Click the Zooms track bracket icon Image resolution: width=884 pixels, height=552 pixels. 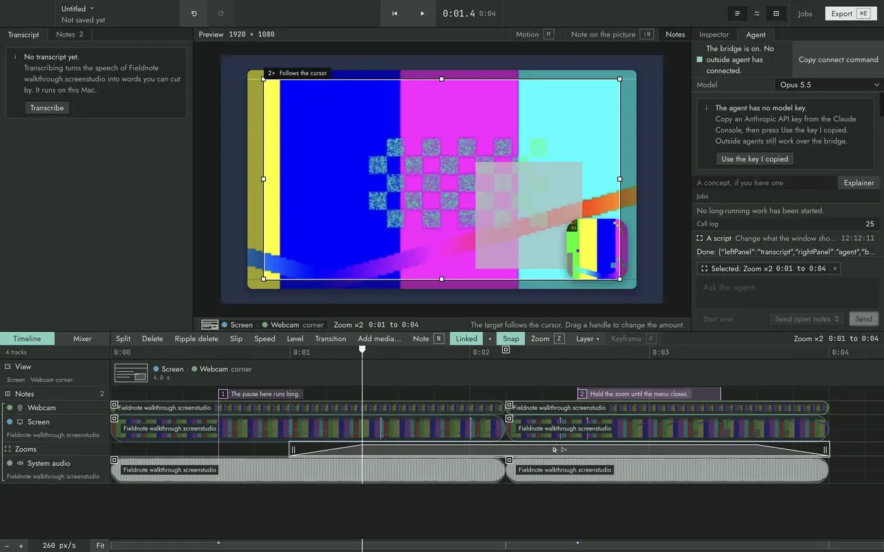(8, 449)
